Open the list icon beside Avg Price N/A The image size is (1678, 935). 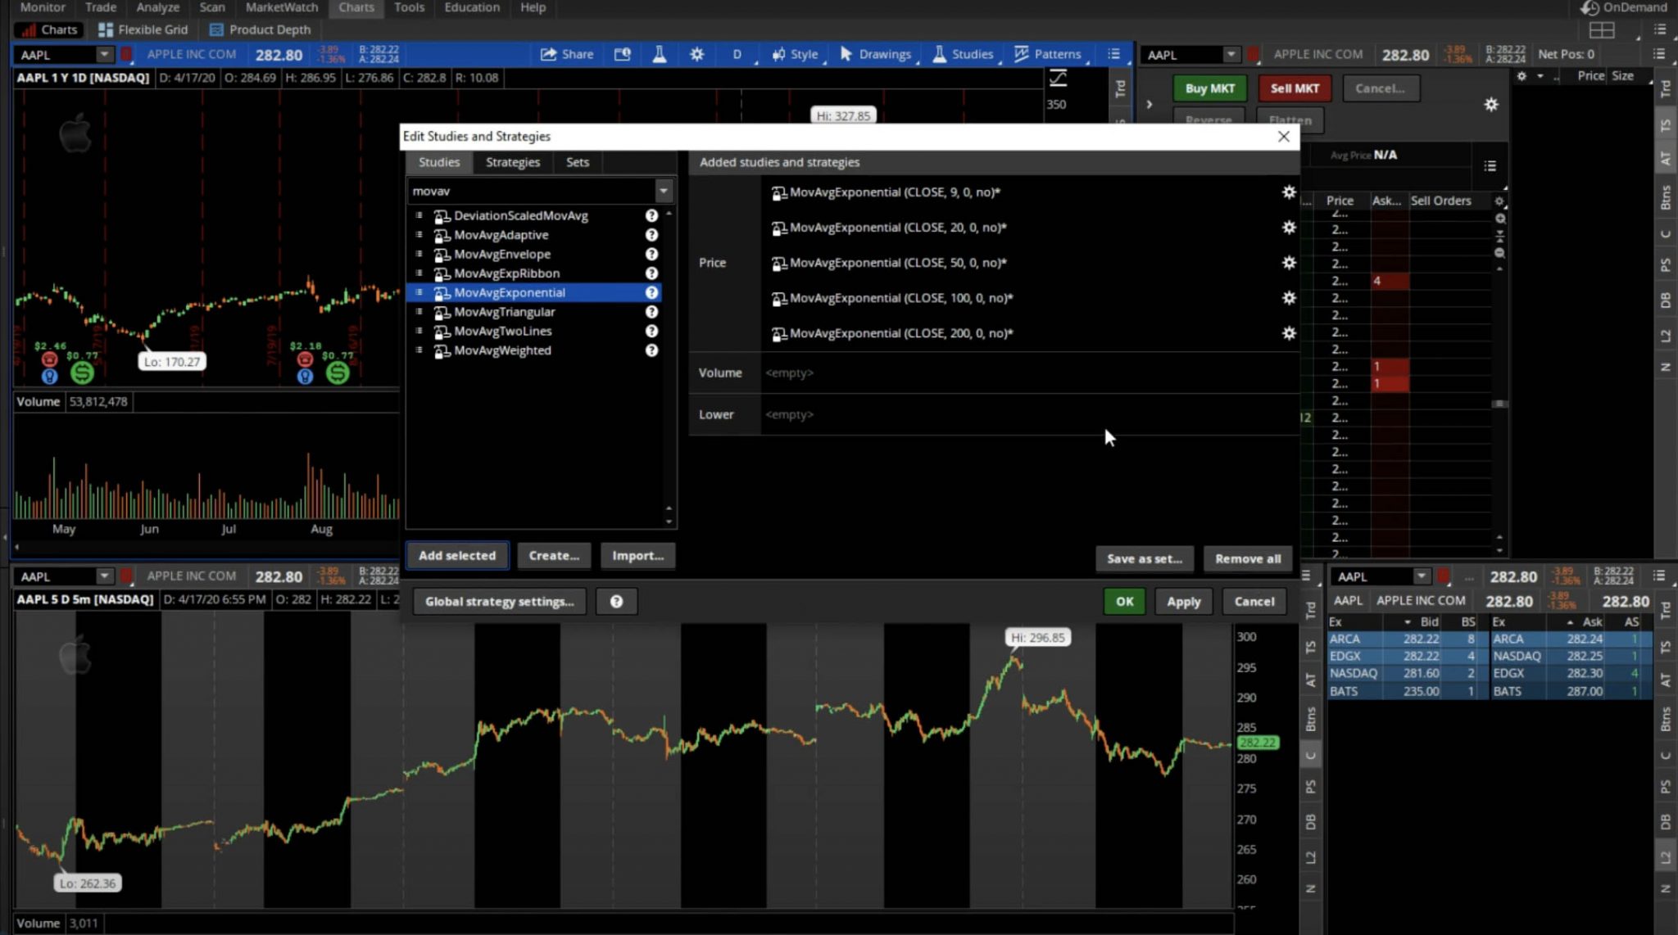(1490, 166)
